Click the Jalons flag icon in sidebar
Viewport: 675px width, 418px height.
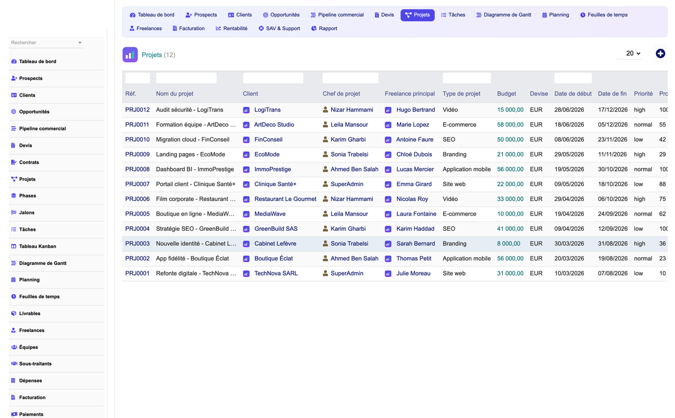click(x=14, y=213)
